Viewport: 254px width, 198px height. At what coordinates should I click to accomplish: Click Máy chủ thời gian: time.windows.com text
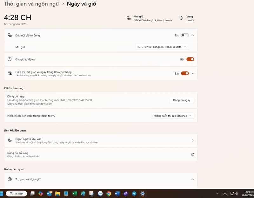[30, 104]
